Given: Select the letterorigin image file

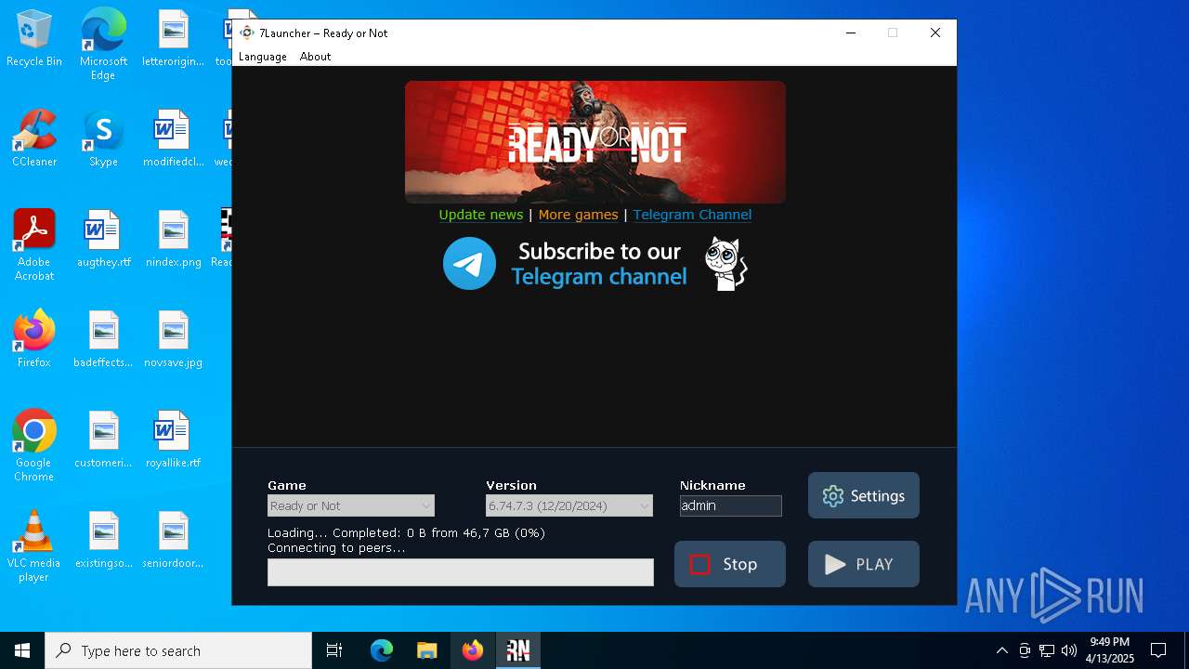Looking at the screenshot, I should 173,39.
